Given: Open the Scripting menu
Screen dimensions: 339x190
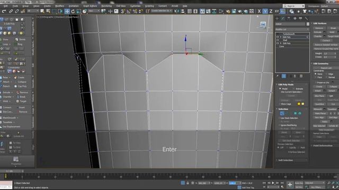Looking at the screenshot, I should [x=149, y=6].
